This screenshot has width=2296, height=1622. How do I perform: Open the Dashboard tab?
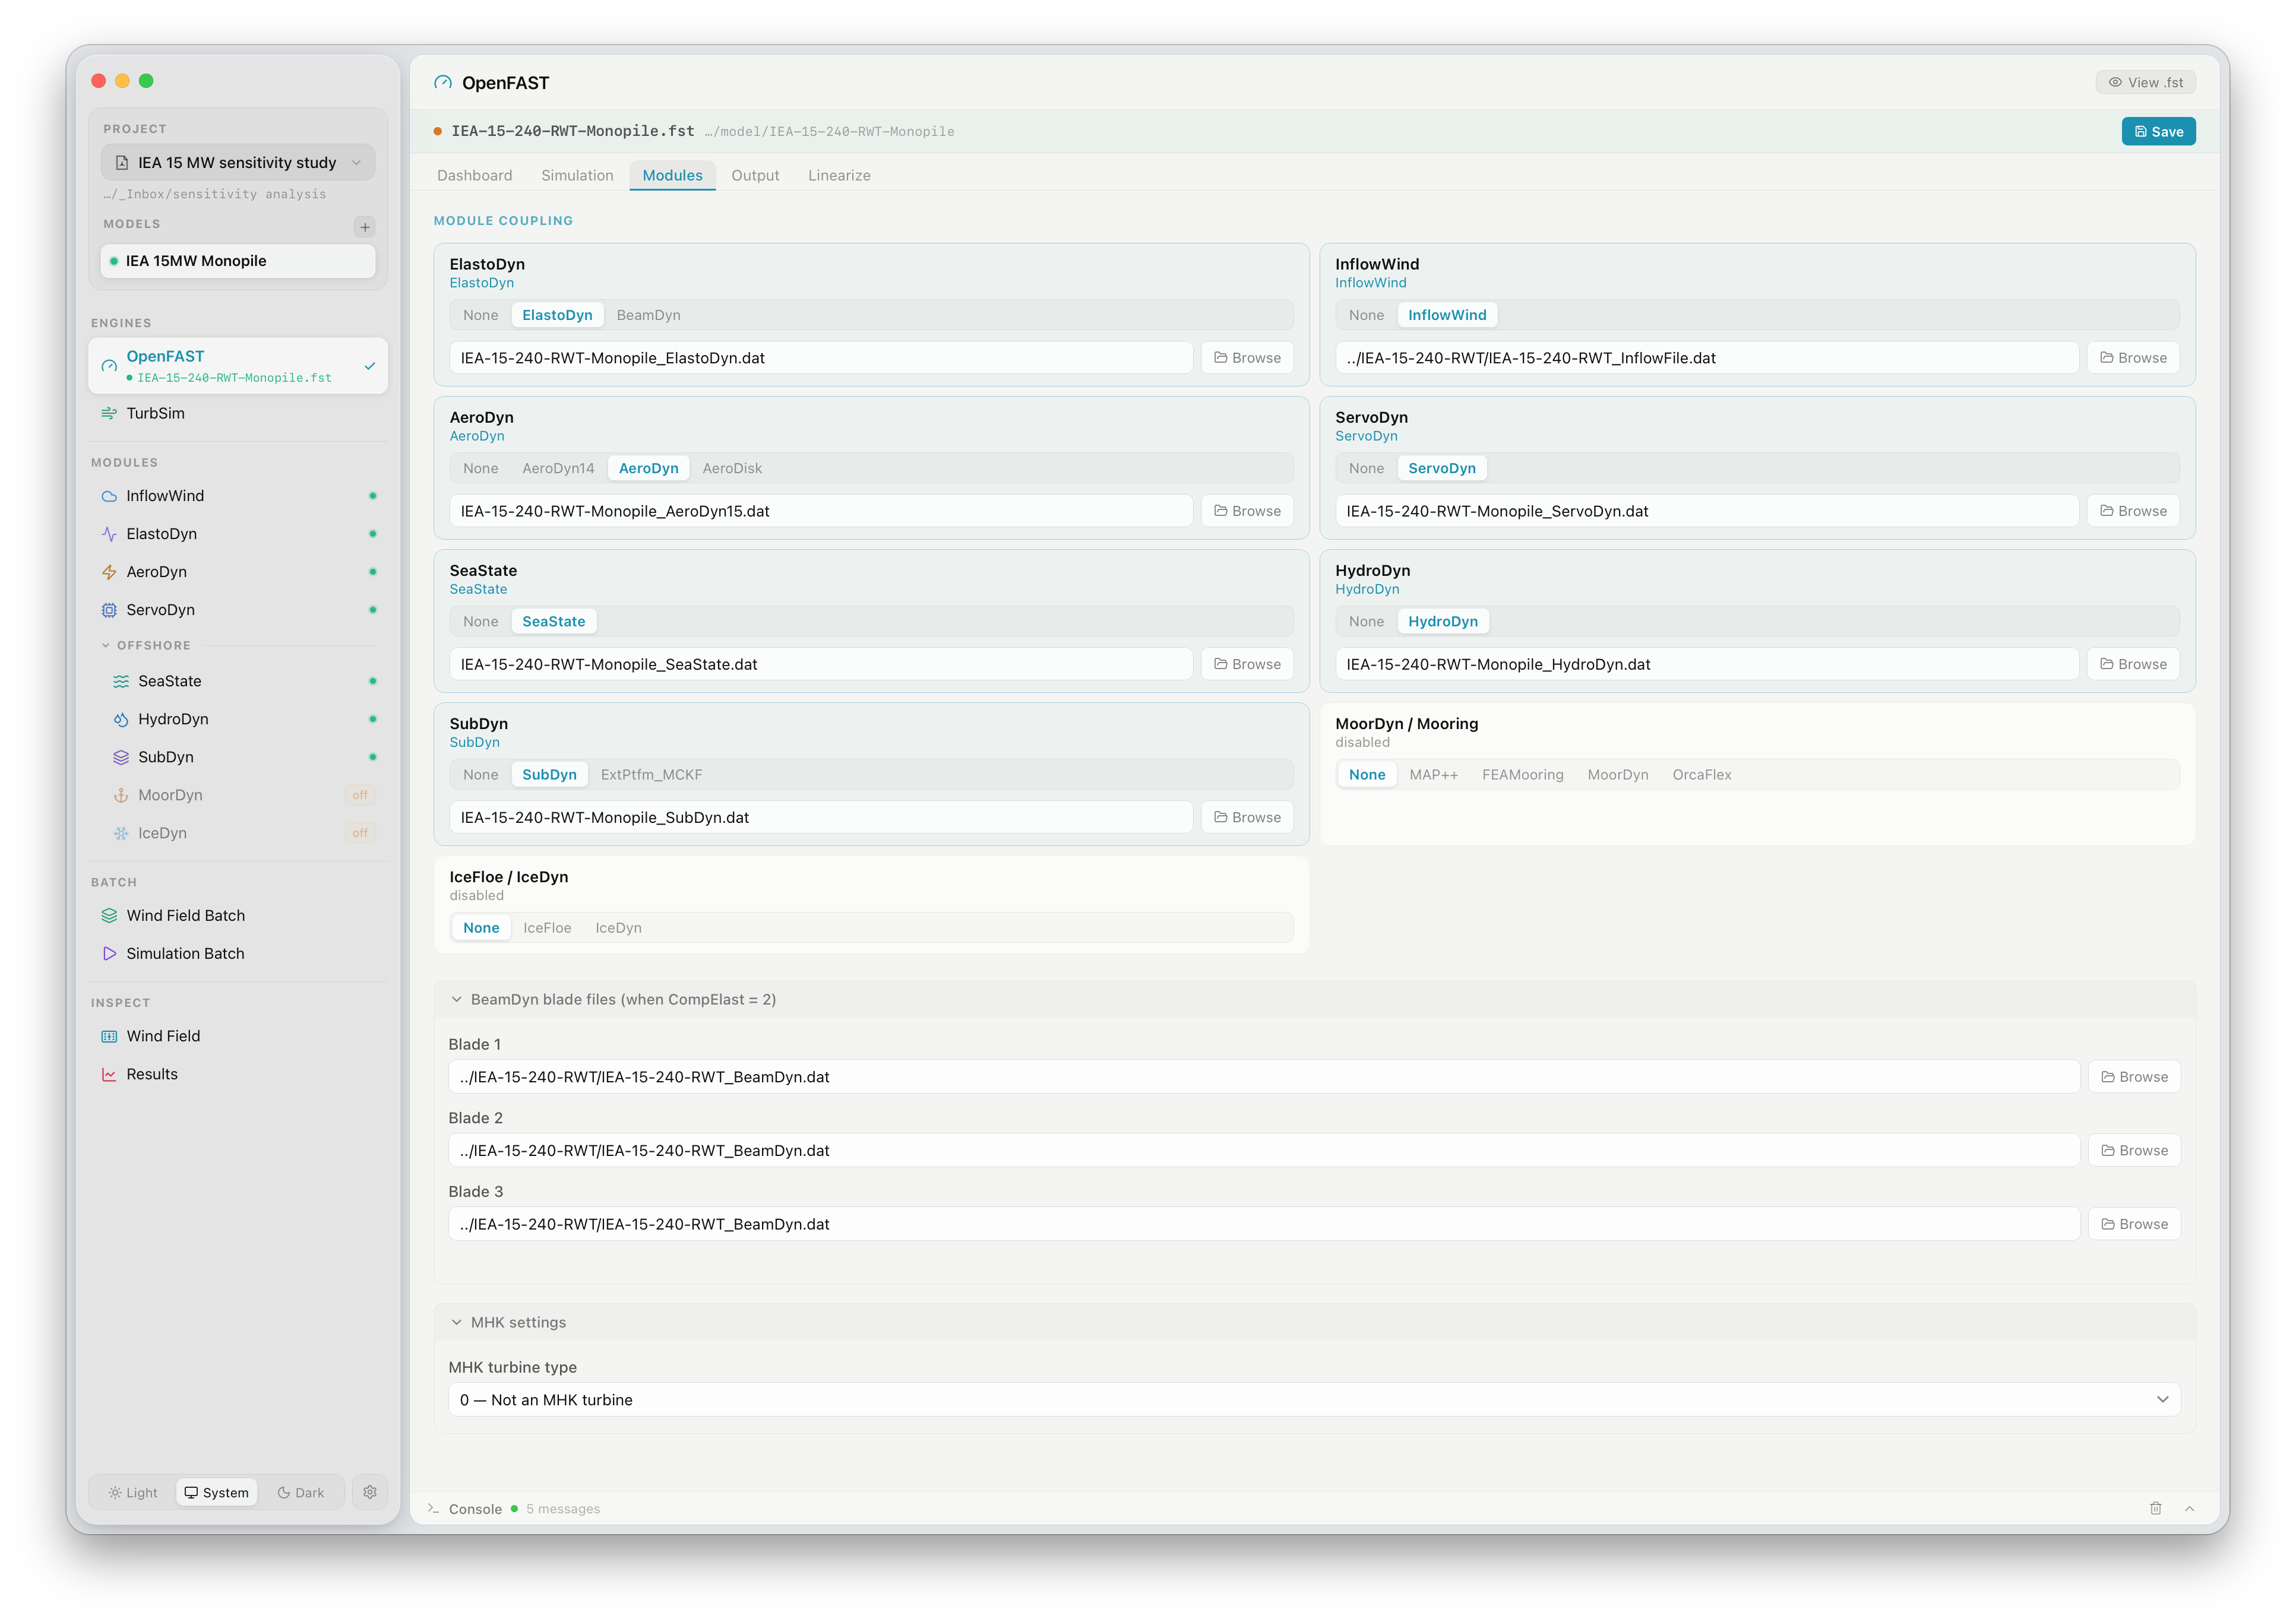(x=474, y=175)
